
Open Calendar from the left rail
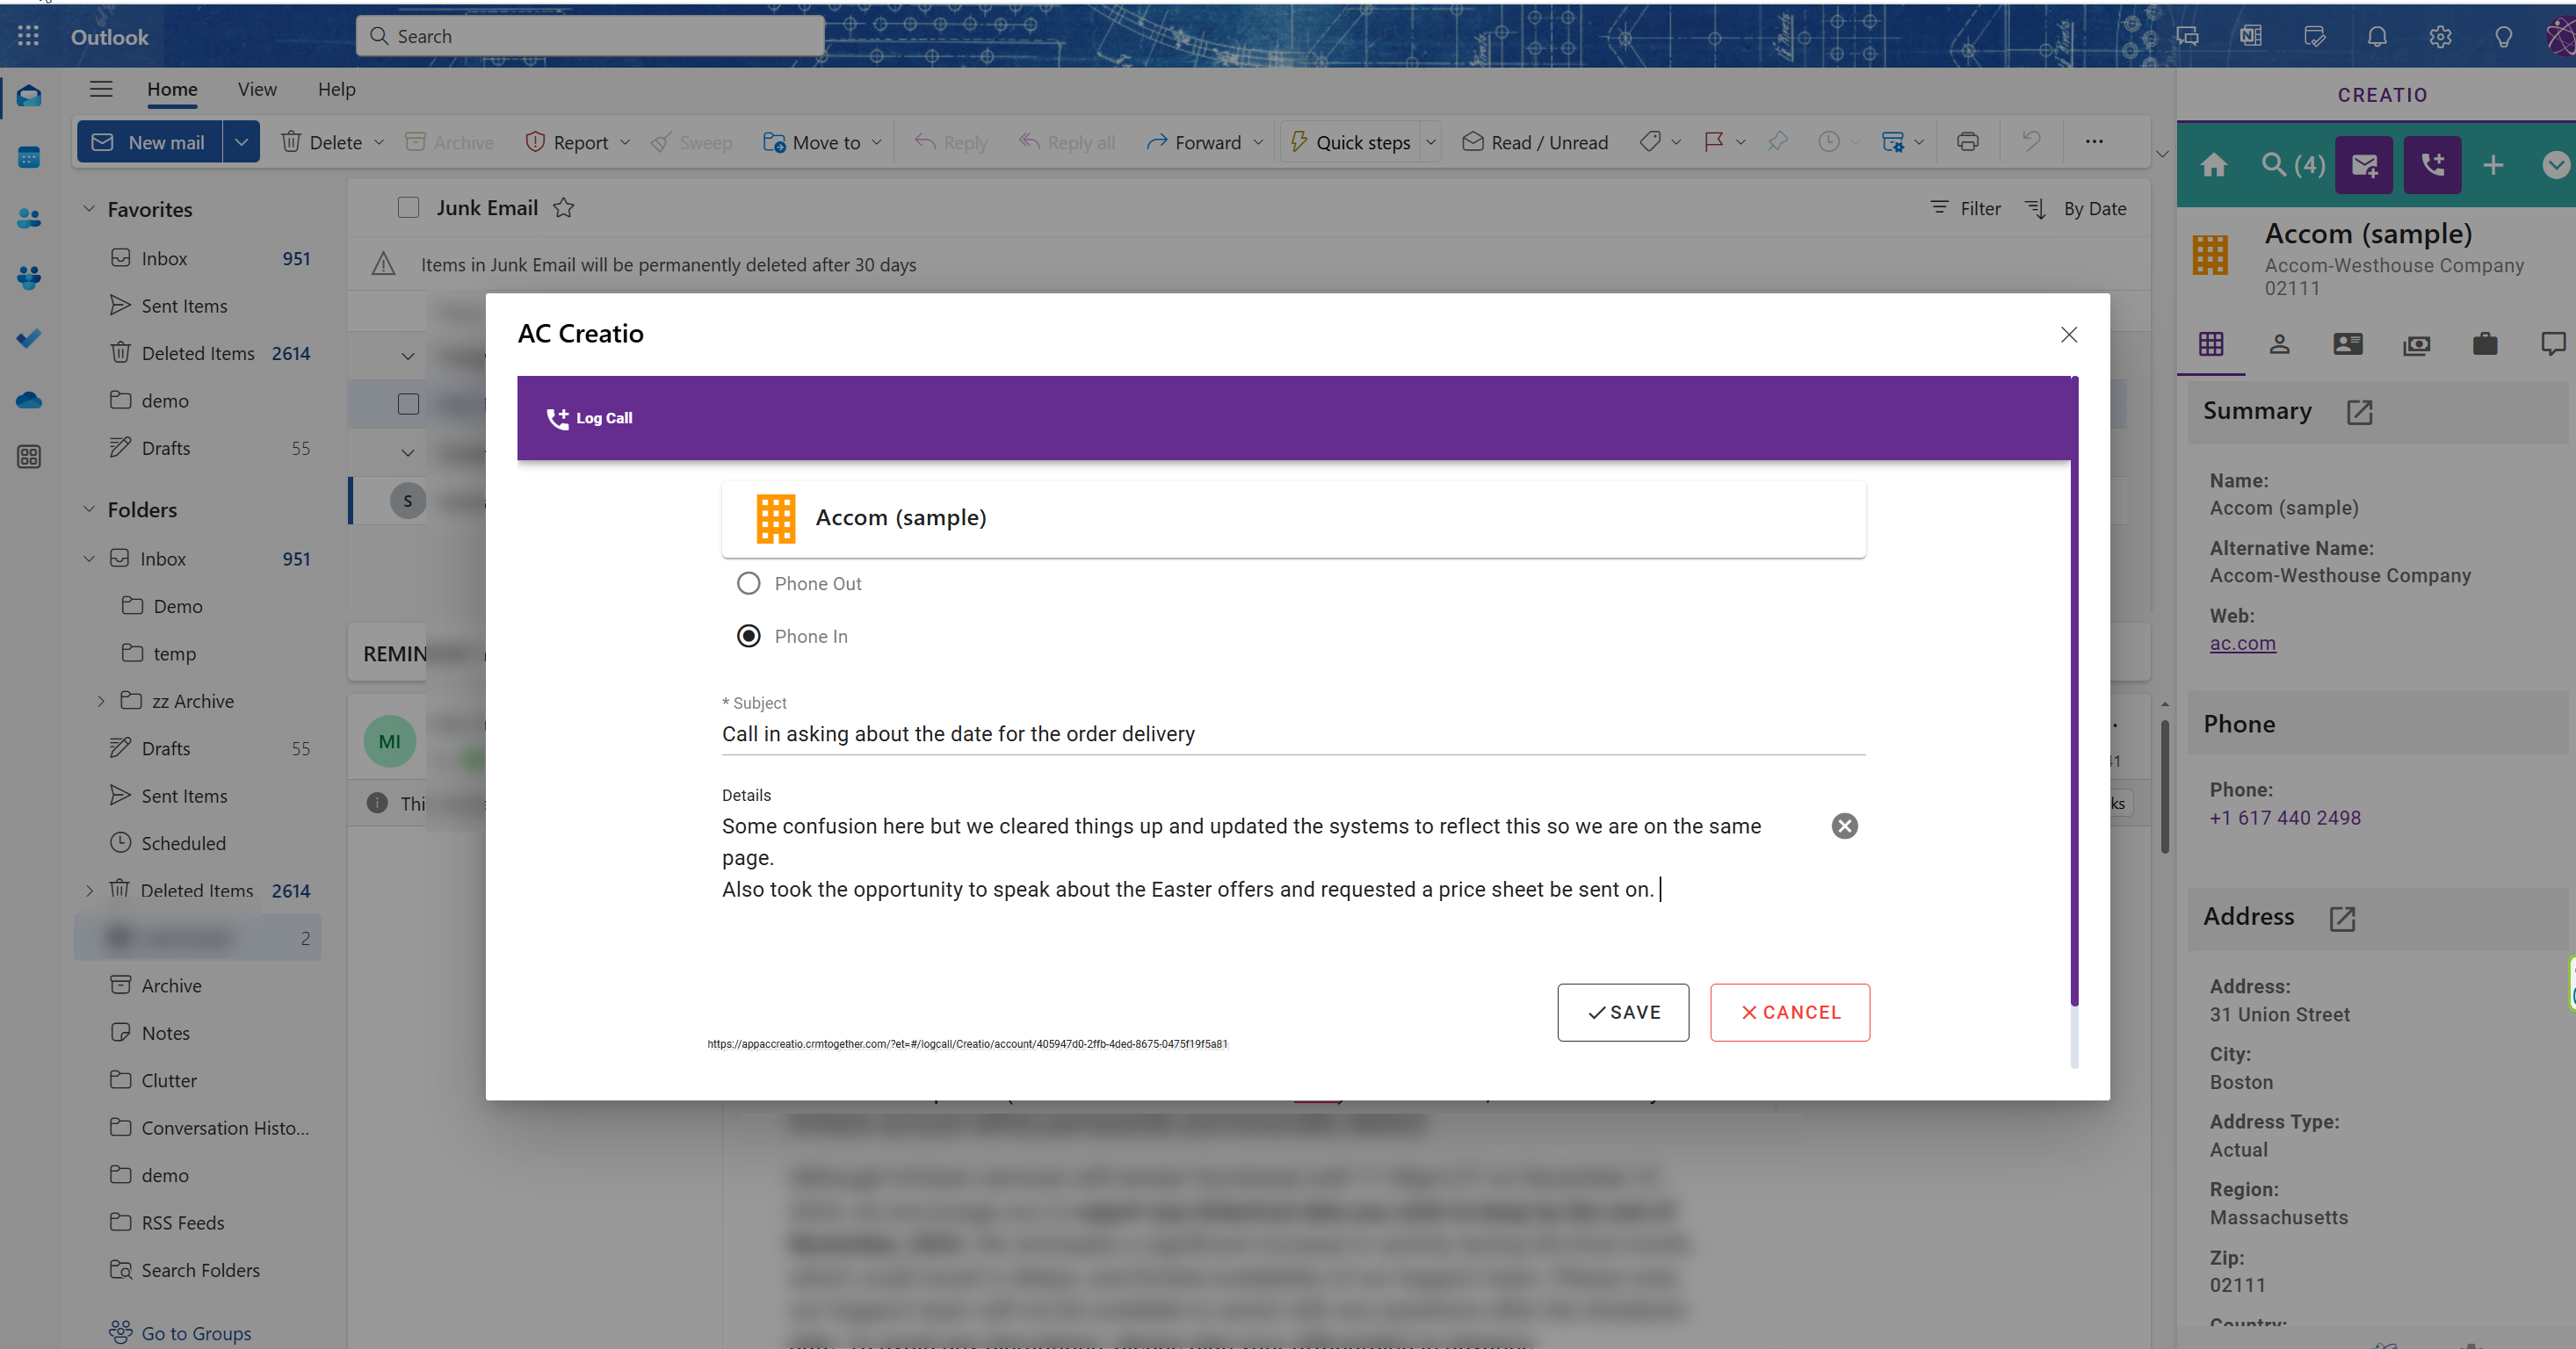tap(29, 157)
